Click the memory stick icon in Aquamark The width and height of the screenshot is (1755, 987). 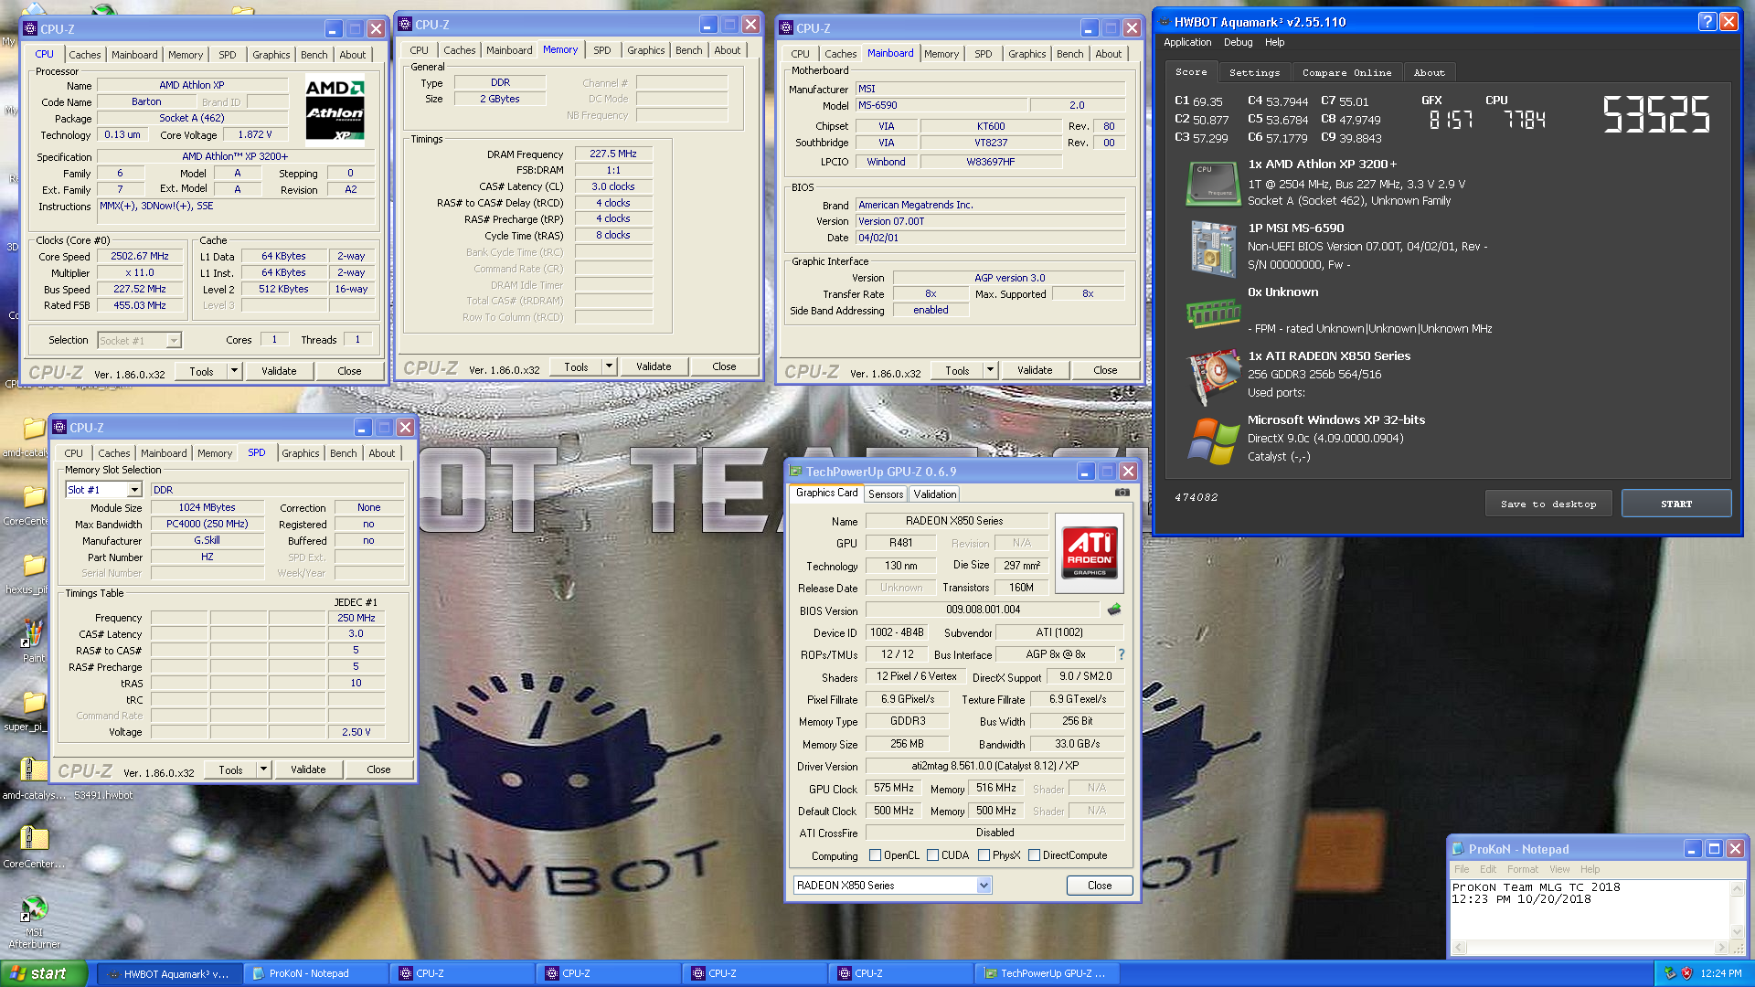tap(1213, 313)
